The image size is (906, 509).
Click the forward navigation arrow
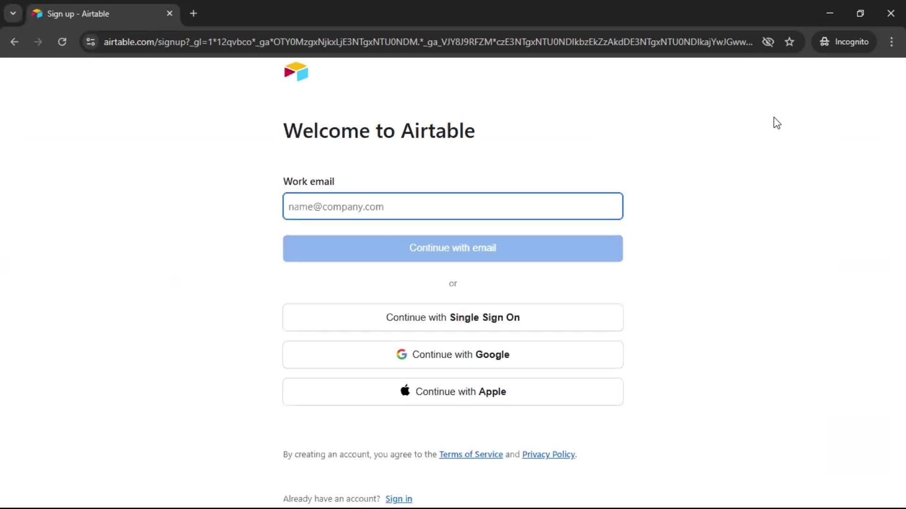click(x=38, y=41)
